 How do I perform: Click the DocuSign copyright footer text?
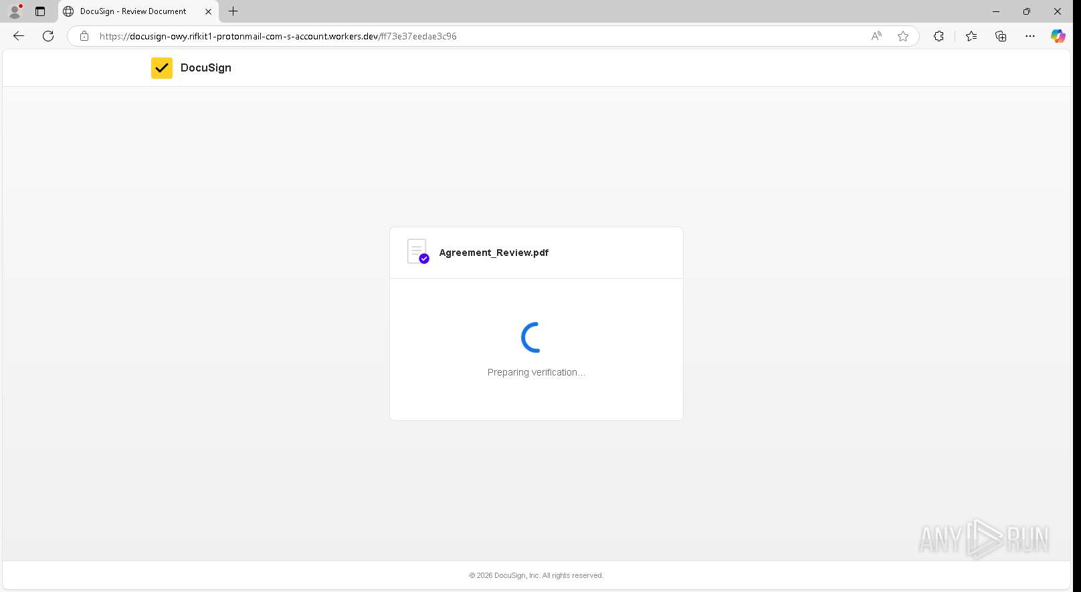[536, 575]
